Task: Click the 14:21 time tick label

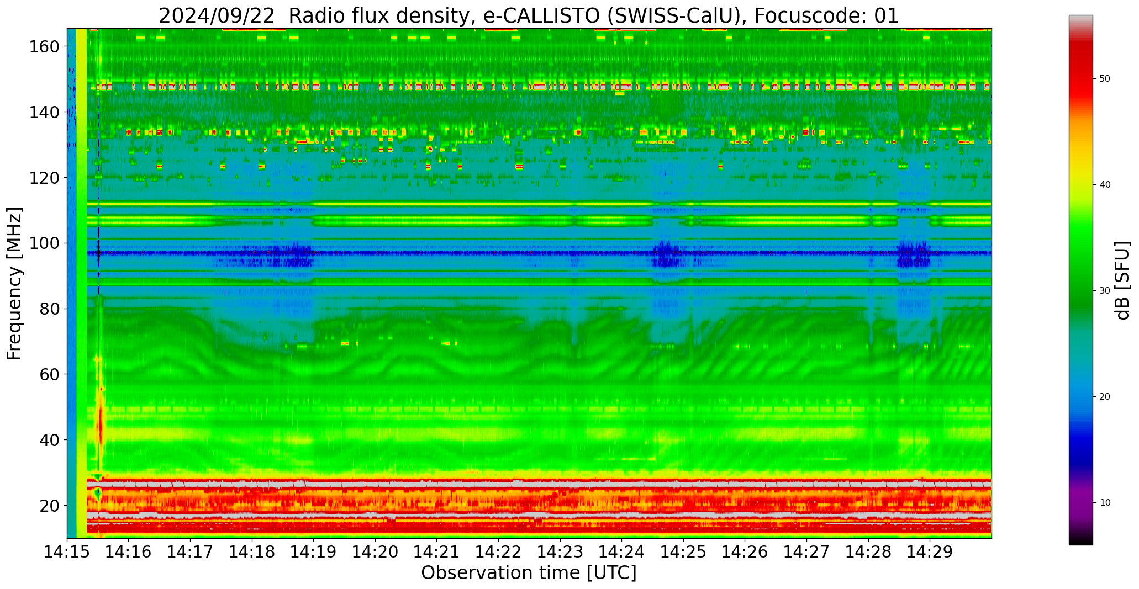Action: click(437, 551)
